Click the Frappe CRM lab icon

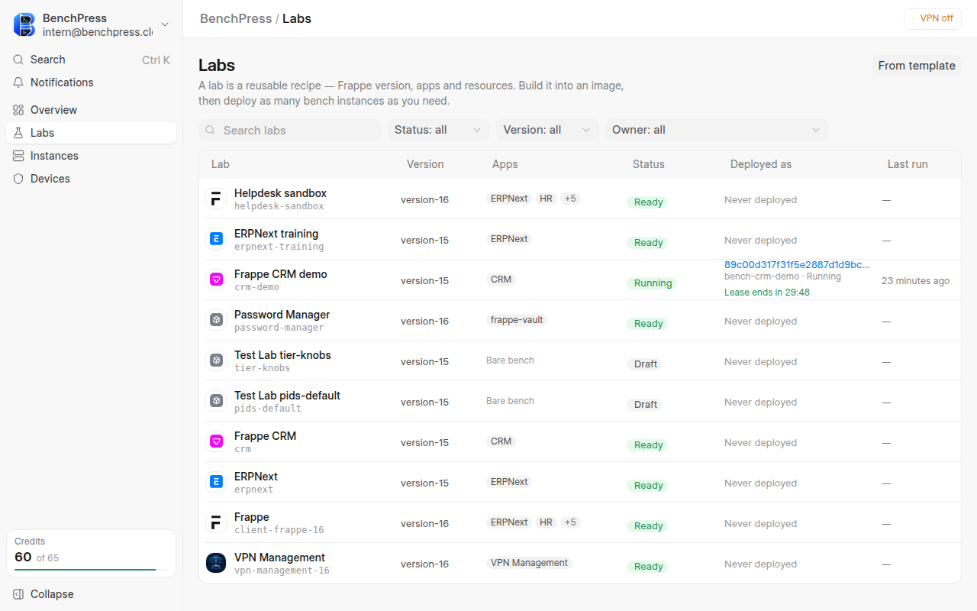(216, 442)
